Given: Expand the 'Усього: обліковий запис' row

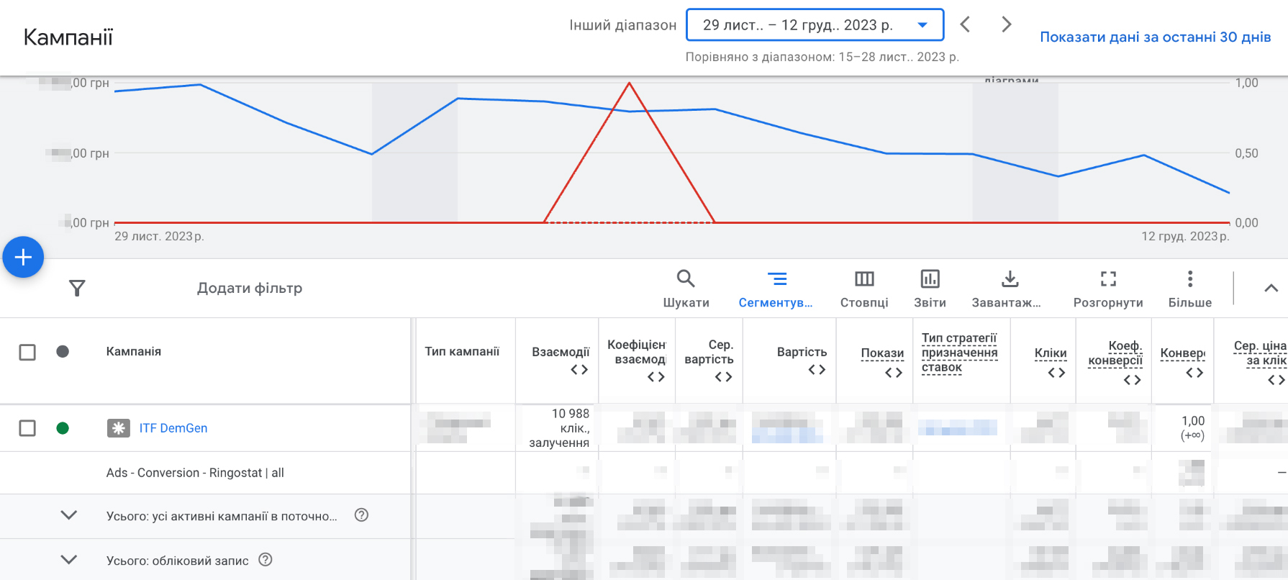Looking at the screenshot, I should coord(69,560).
